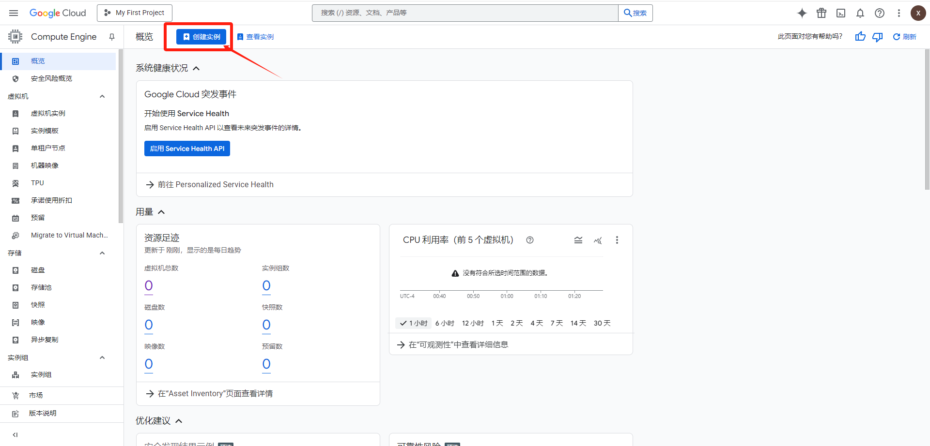Open 安全风险概览 in the sidebar
Screen dimensions: 930x446
coord(58,78)
